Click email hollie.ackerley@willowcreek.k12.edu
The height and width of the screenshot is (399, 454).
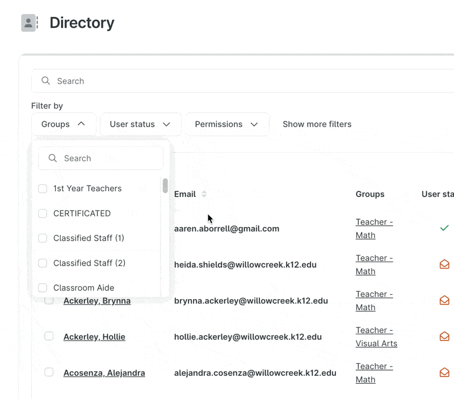pyautogui.click(x=248, y=337)
